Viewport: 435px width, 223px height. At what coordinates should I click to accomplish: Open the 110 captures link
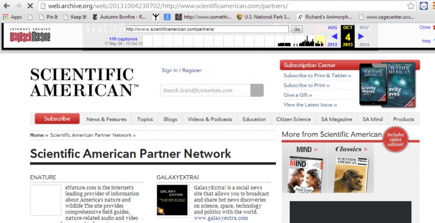pos(123,39)
